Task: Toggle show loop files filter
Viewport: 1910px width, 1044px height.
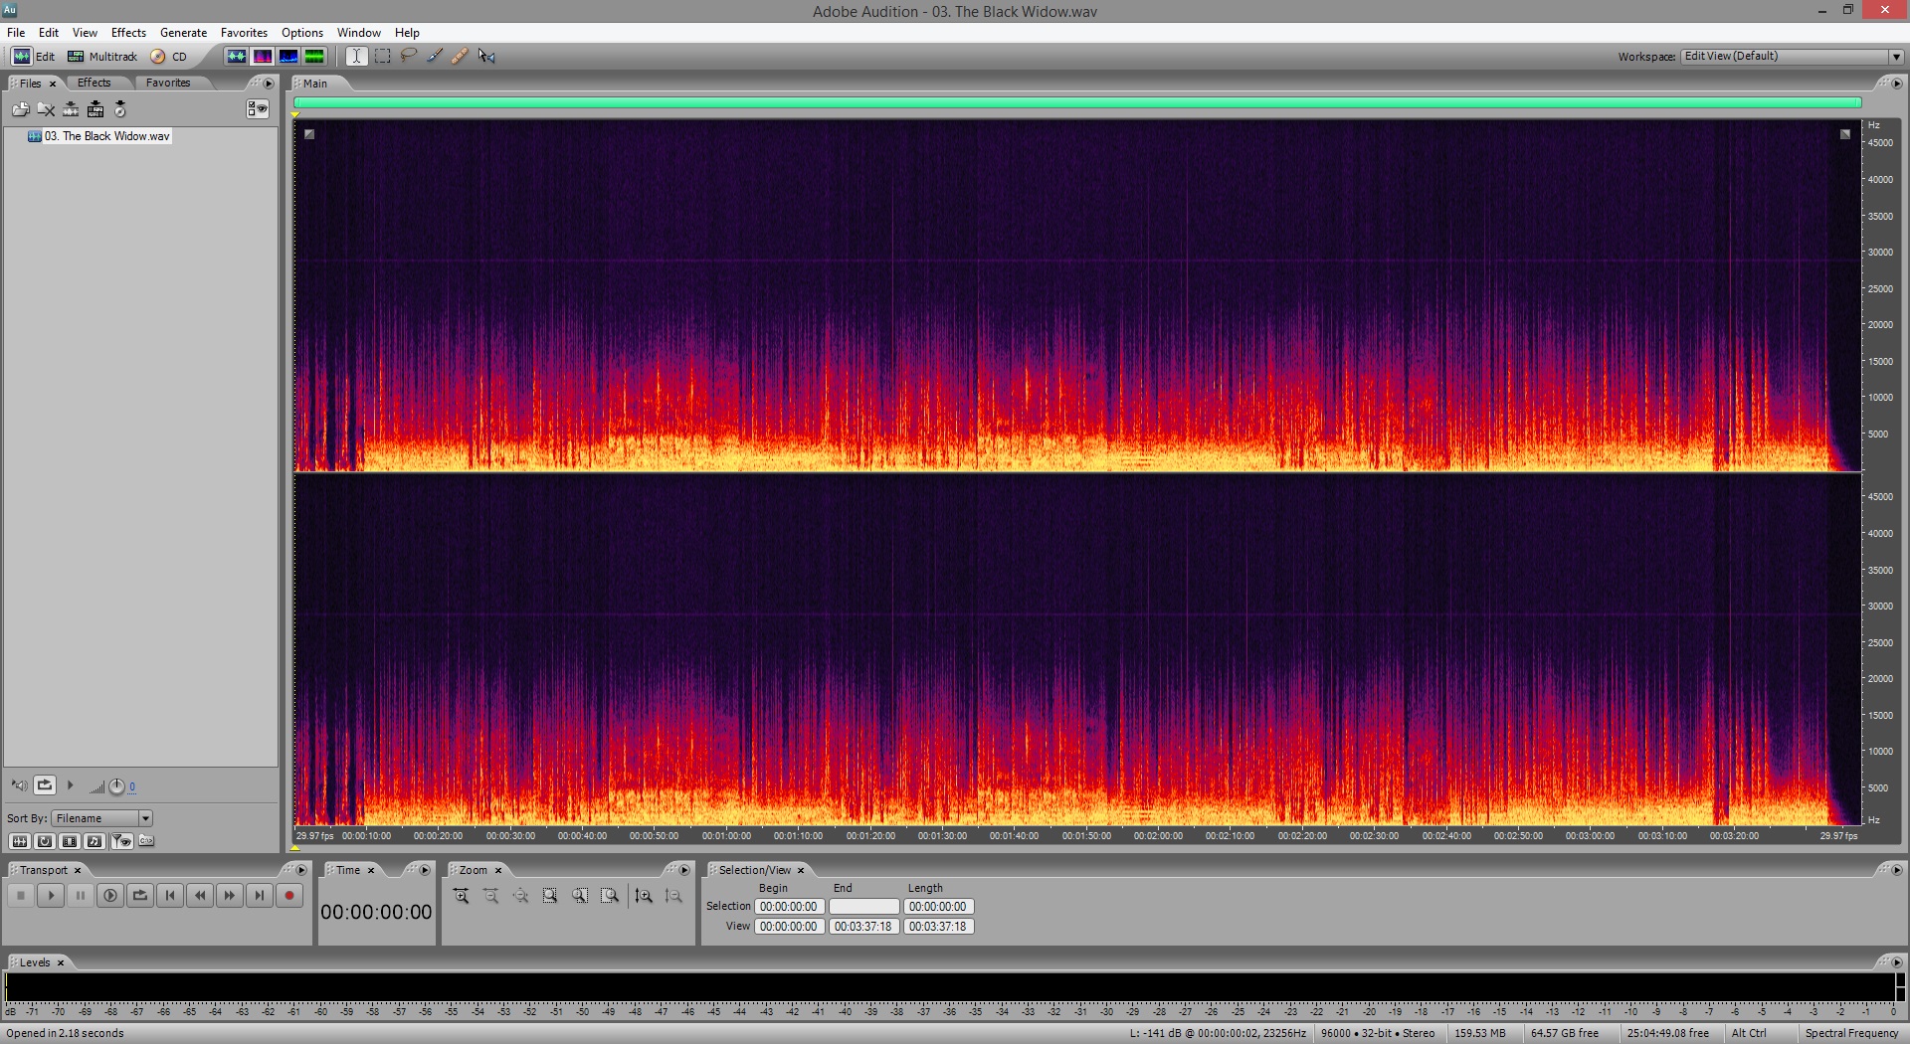Action: [45, 841]
